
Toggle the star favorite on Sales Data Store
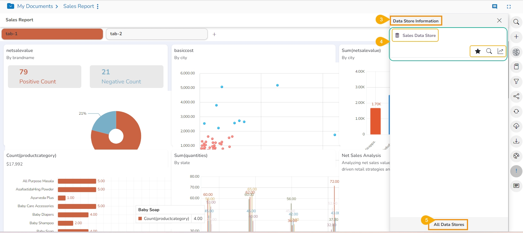pyautogui.click(x=478, y=51)
